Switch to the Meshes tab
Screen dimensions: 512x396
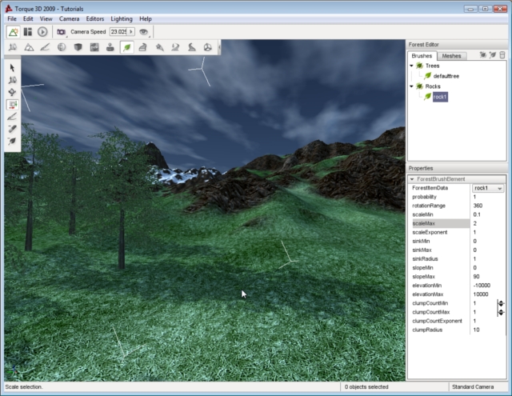(x=451, y=56)
